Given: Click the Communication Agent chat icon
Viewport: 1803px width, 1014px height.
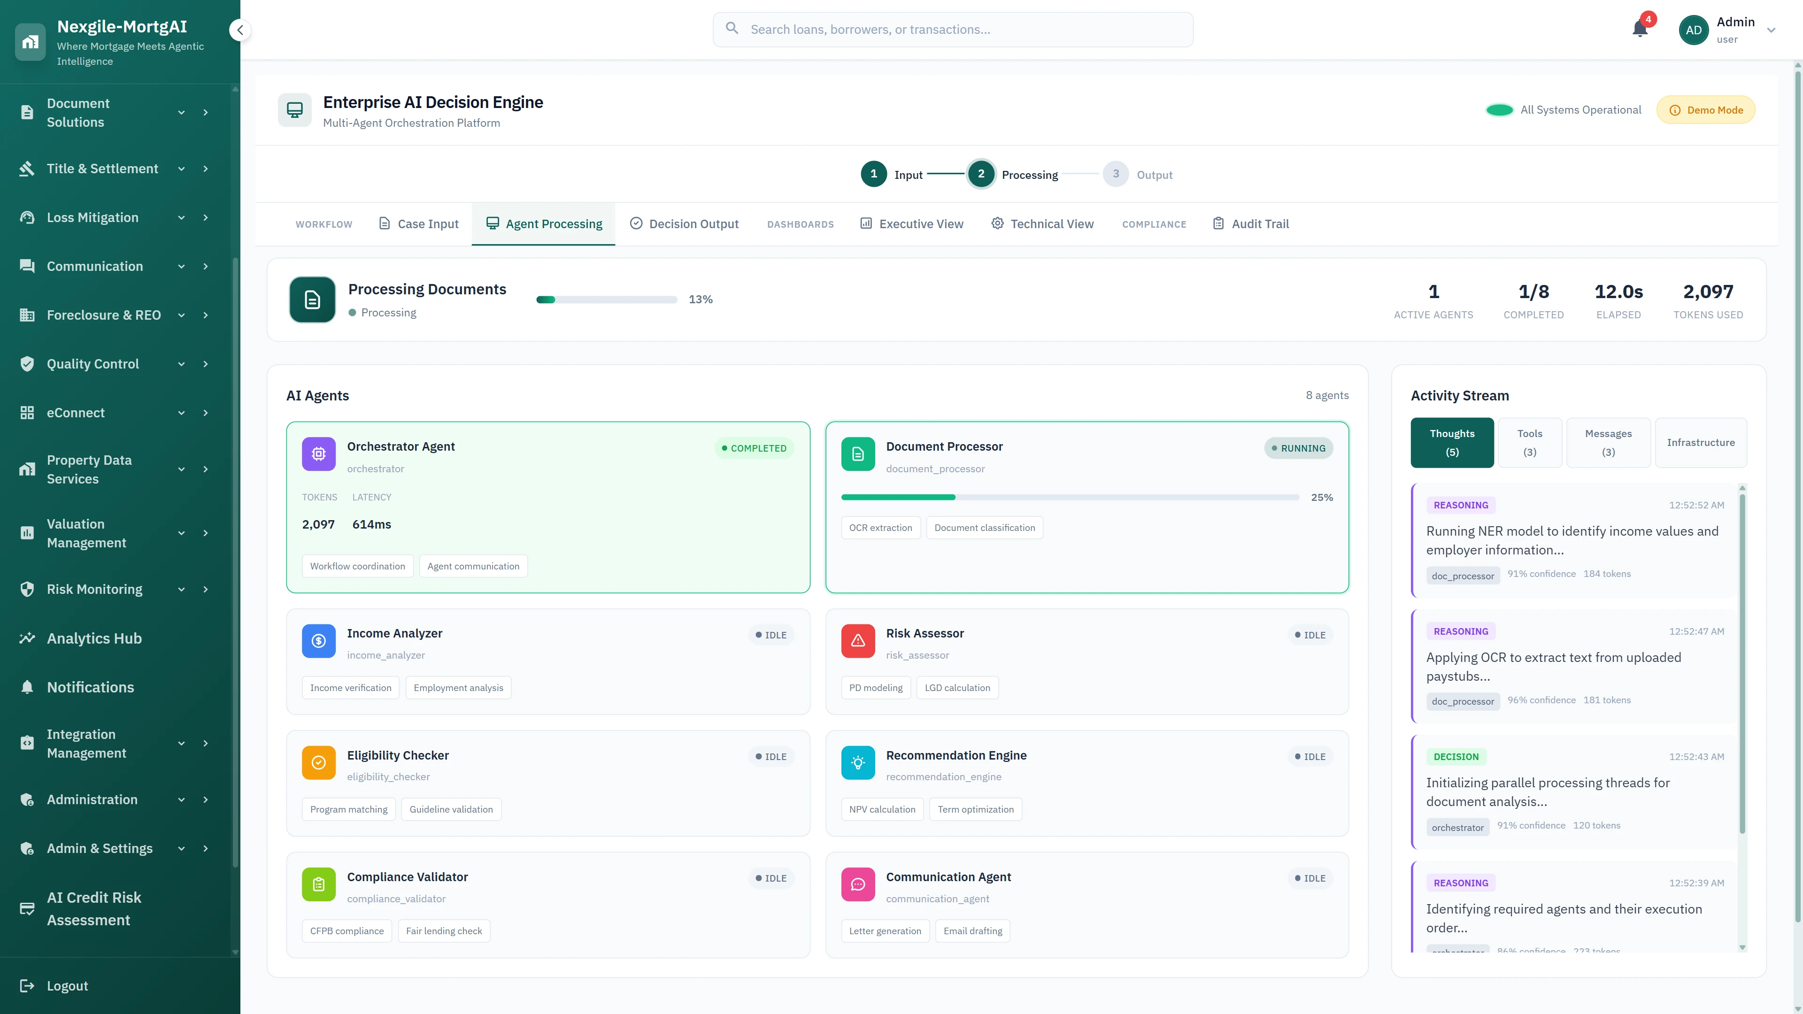Looking at the screenshot, I should point(857,884).
